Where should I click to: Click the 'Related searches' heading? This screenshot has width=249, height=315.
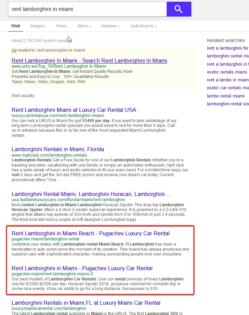[226, 40]
